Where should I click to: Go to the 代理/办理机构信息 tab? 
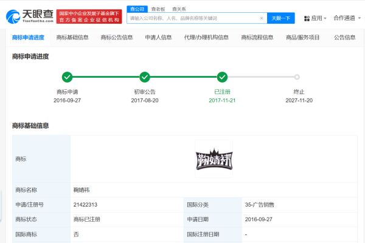point(206,38)
